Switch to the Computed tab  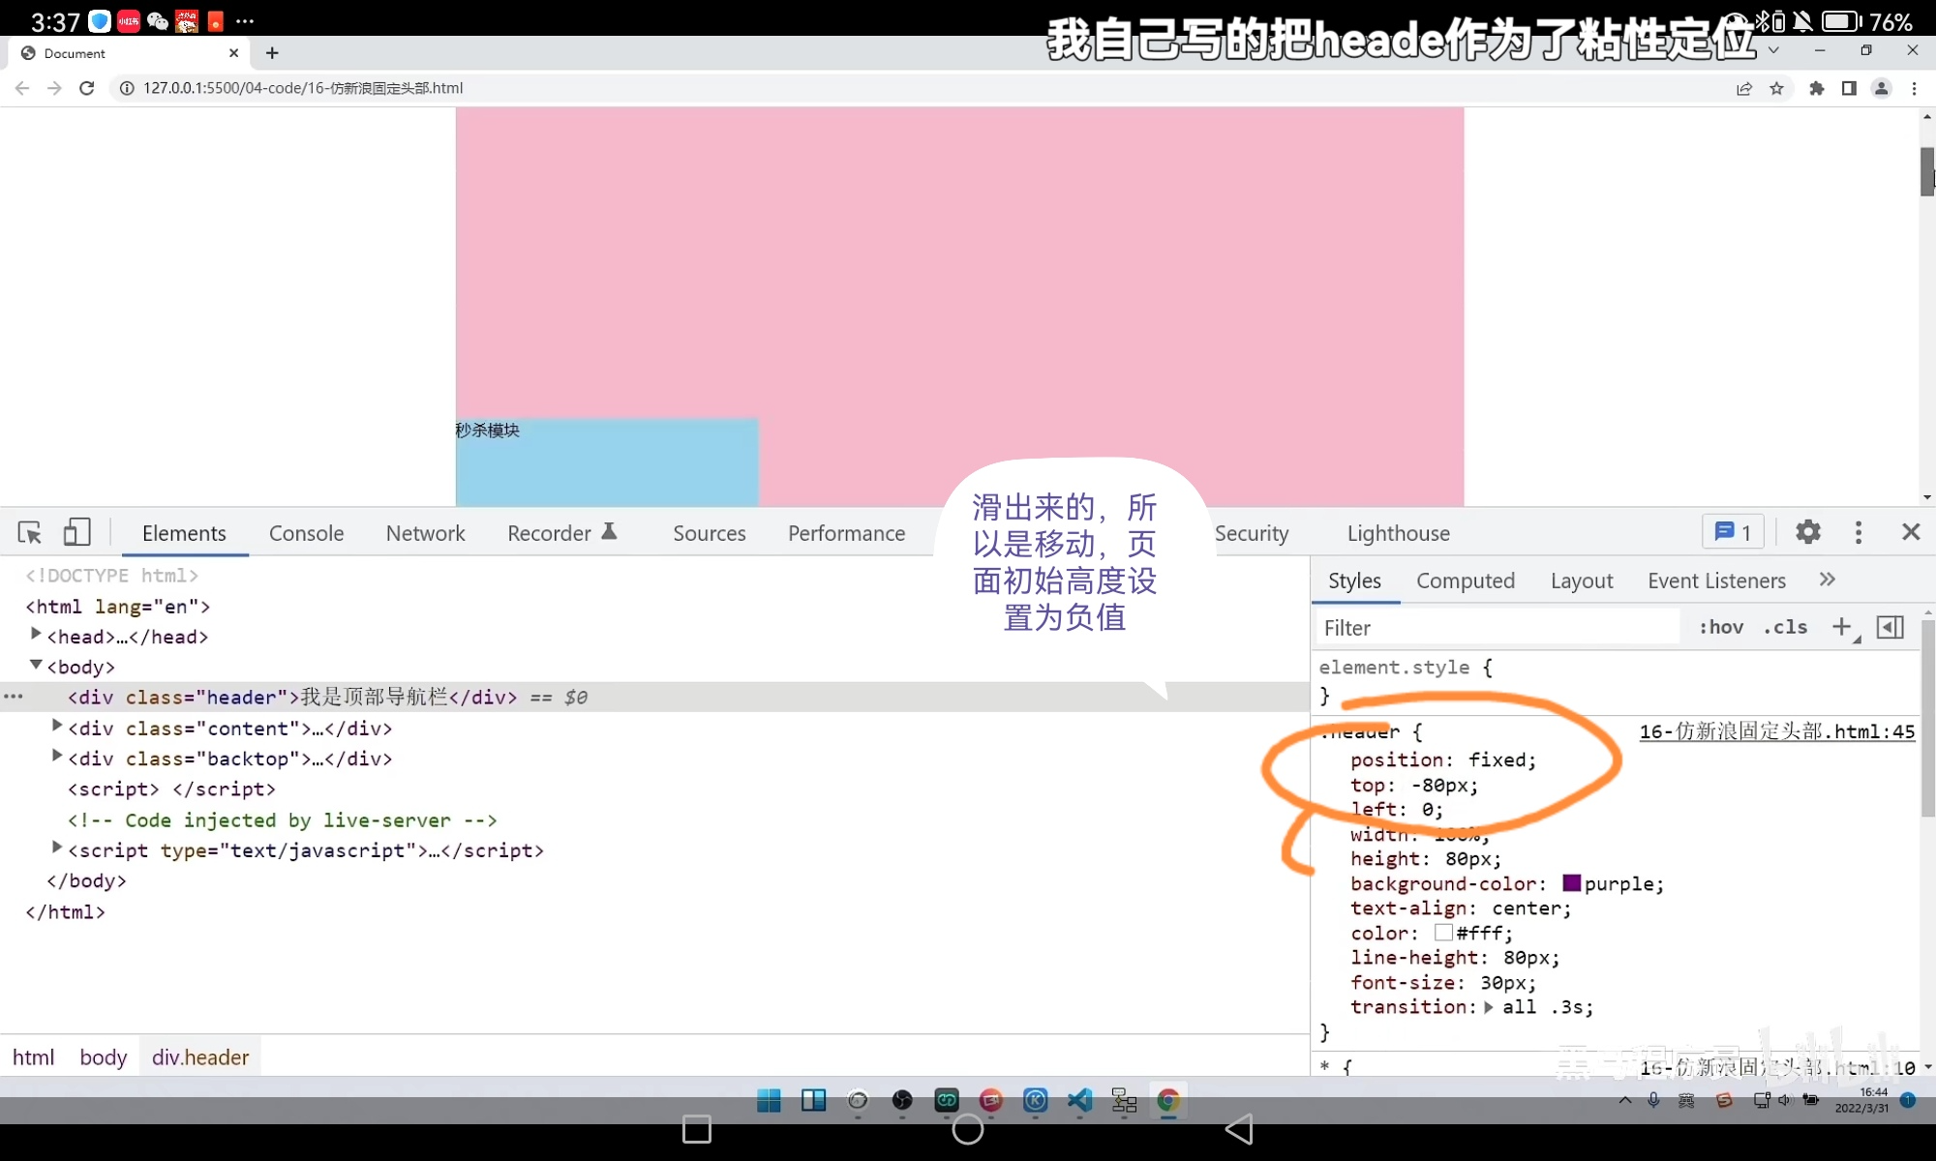1466,580
